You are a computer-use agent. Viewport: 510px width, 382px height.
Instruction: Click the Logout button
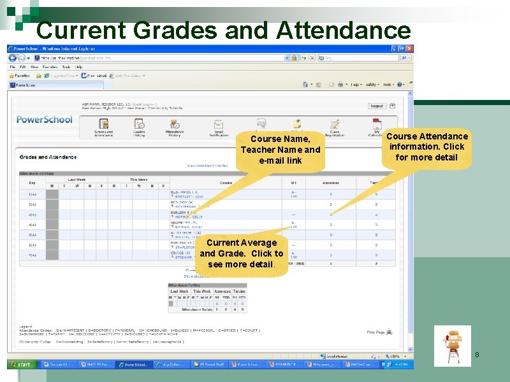tap(377, 106)
